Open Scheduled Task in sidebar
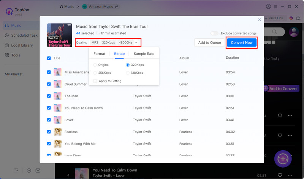 [x=21, y=35]
